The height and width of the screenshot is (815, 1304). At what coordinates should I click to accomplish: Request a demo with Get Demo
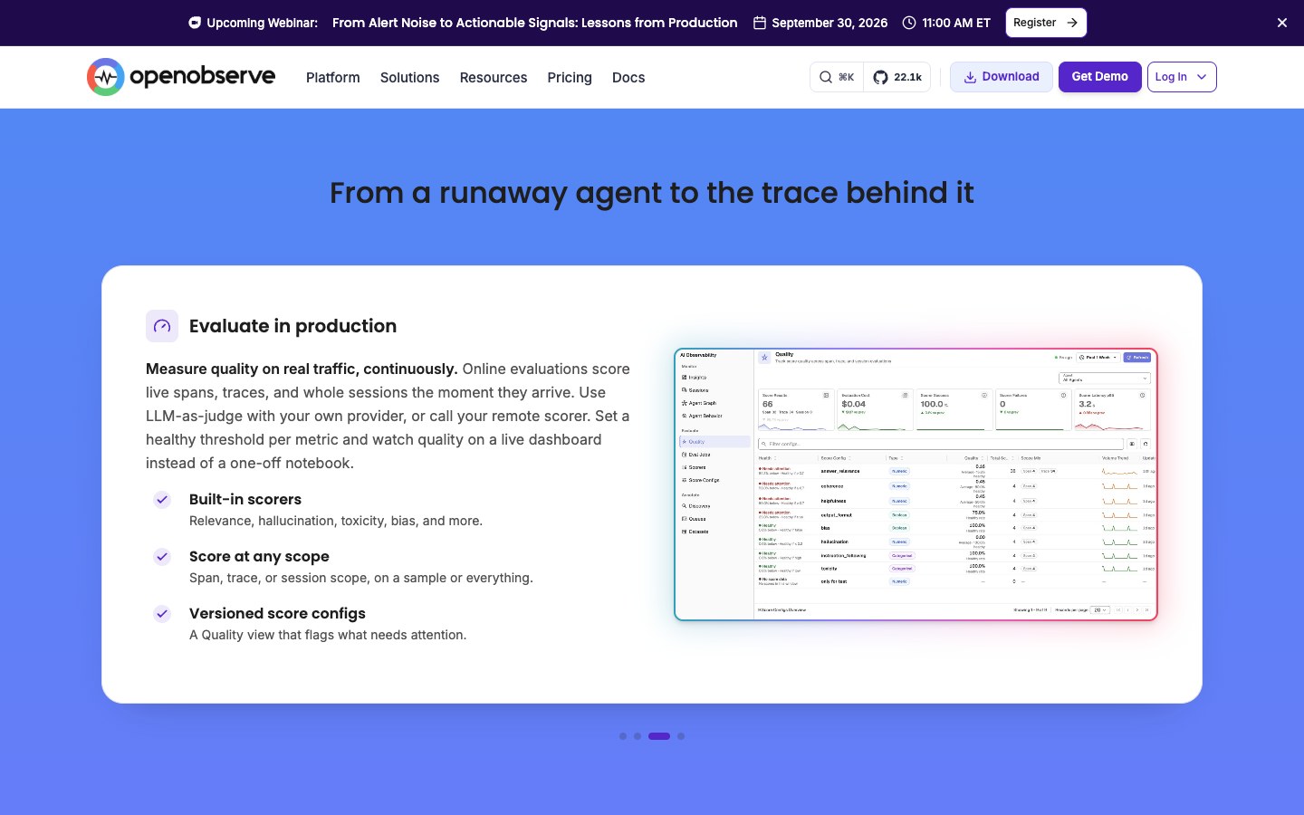coord(1100,77)
